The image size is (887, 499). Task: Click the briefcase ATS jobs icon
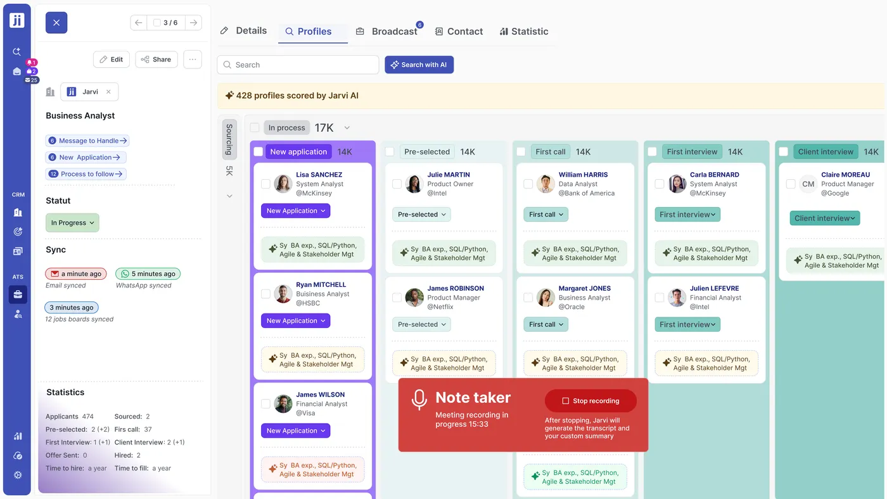18,294
